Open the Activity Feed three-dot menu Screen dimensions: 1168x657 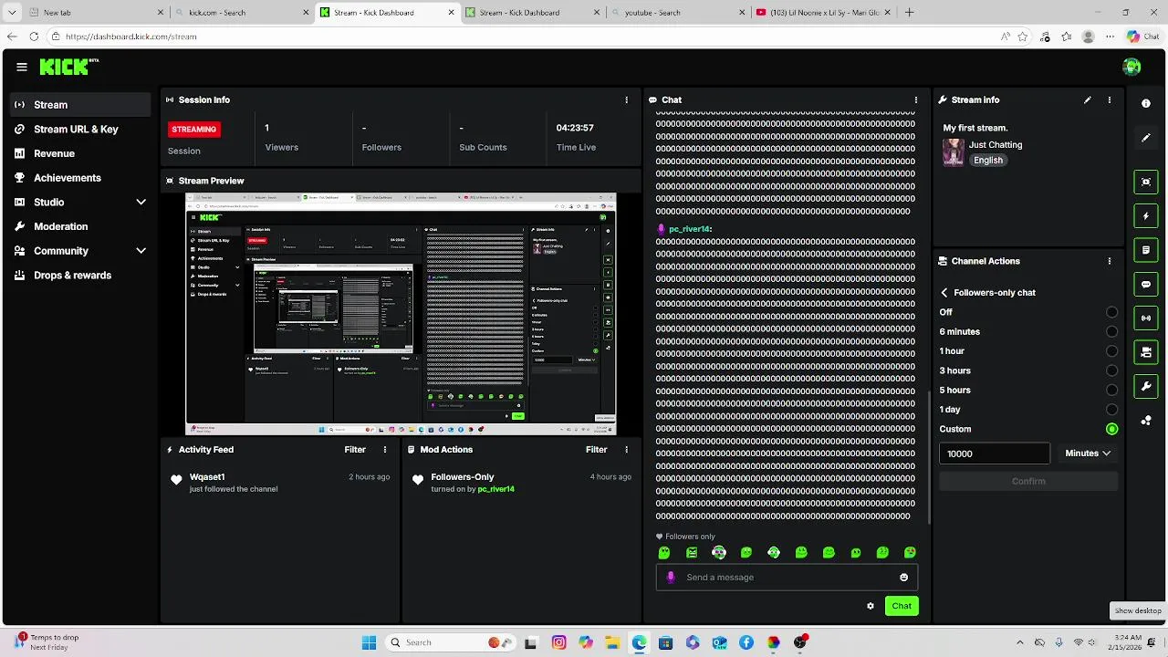click(x=385, y=449)
